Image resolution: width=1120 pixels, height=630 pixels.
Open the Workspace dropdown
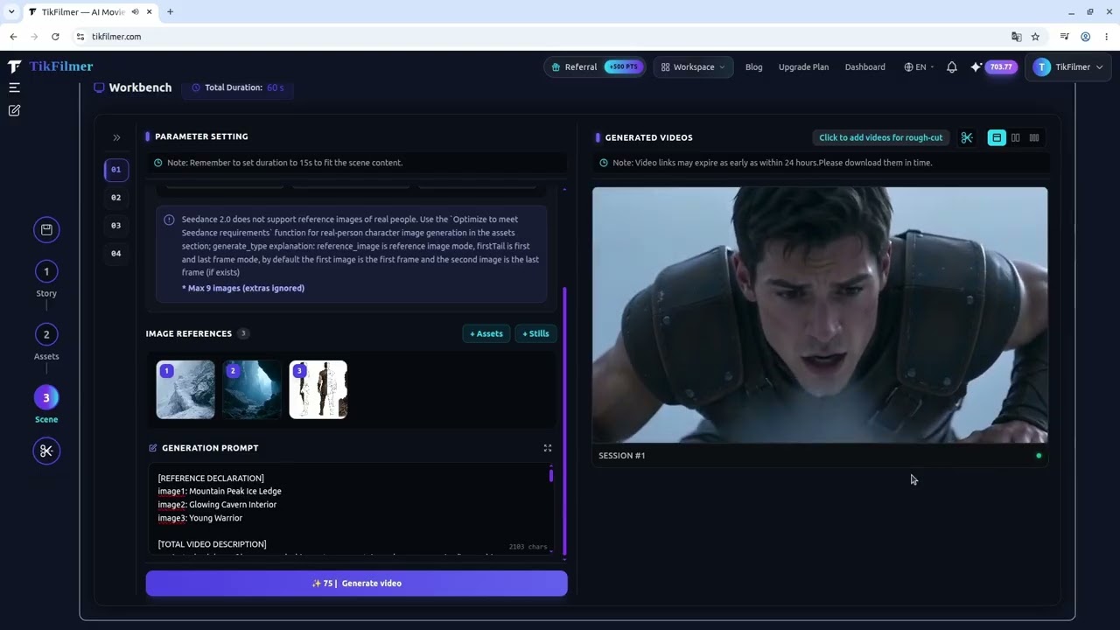(694, 66)
